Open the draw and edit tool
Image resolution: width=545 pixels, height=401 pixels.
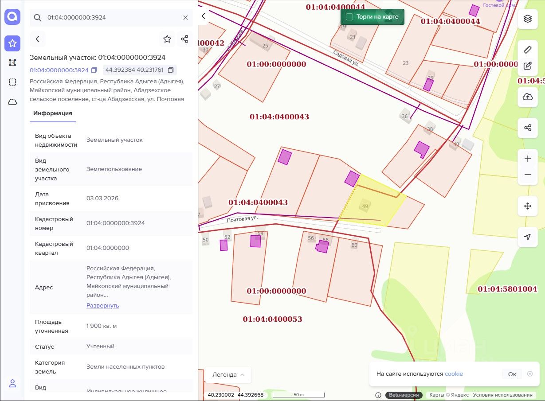tap(527, 66)
